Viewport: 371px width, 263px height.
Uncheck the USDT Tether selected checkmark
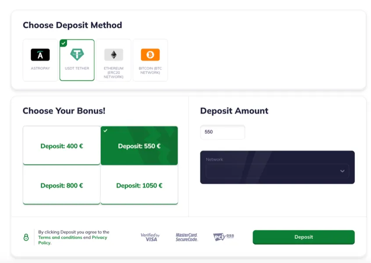click(x=64, y=43)
